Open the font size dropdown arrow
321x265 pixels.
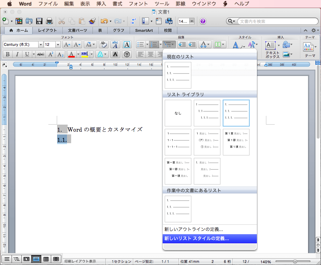[58, 44]
